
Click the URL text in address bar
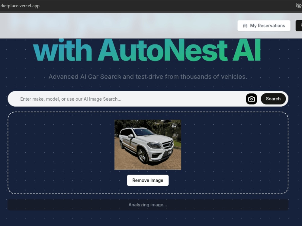(x=19, y=6)
